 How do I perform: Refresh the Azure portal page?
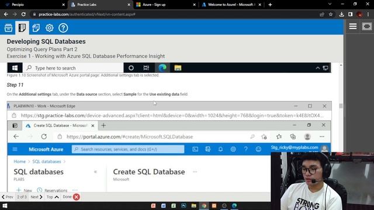pyautogui.click(x=44, y=136)
